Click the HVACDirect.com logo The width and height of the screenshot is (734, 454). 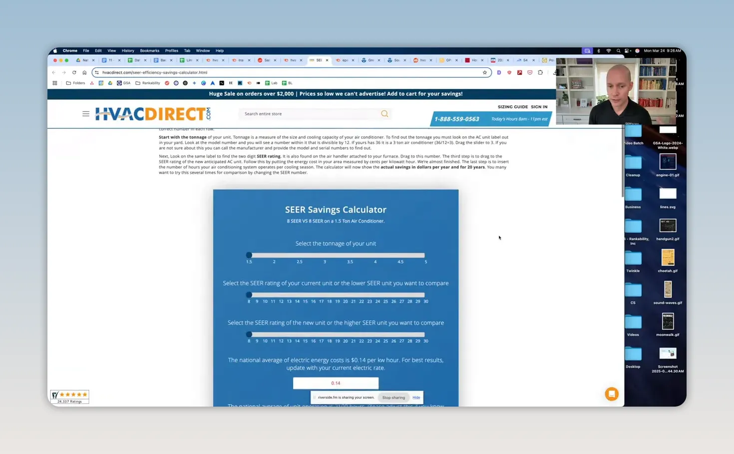[x=153, y=114]
